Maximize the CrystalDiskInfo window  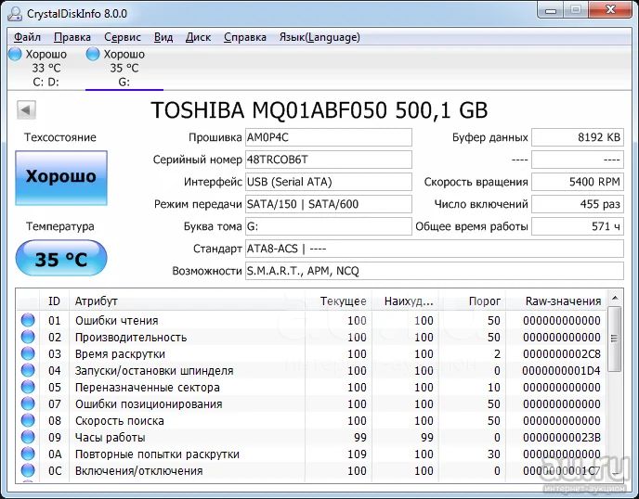(576, 10)
